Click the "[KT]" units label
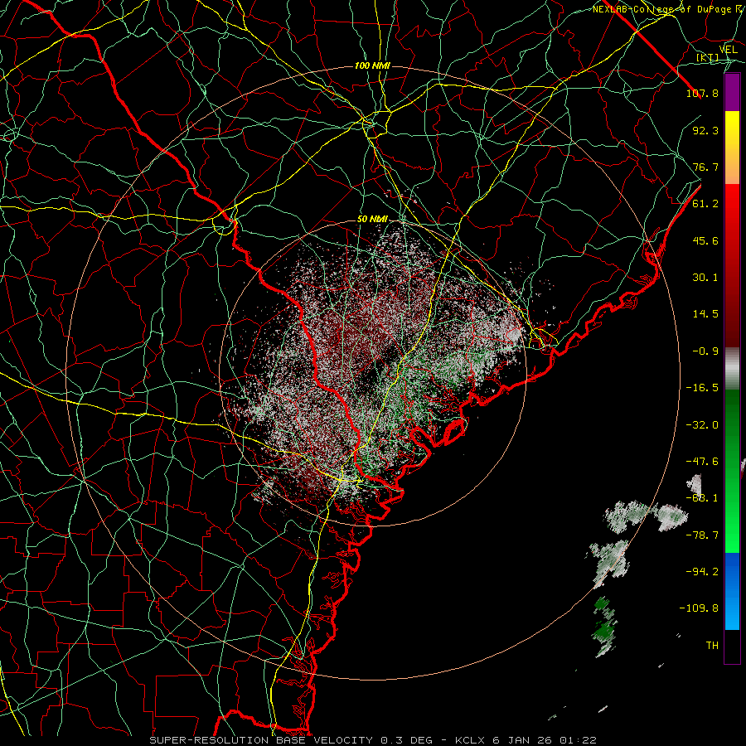 [x=708, y=58]
